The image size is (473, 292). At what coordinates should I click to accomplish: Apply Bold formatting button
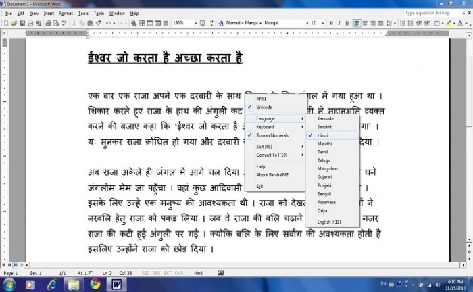coord(330,23)
